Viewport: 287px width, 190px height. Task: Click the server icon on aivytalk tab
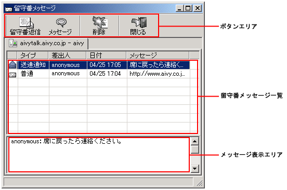13,44
